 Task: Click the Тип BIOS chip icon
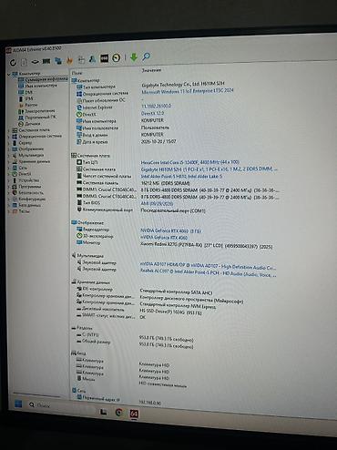pyautogui.click(x=79, y=202)
